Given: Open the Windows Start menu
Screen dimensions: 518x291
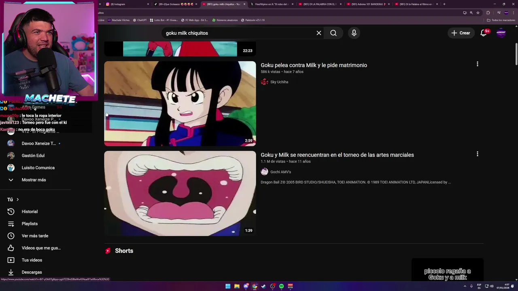Looking at the screenshot, I should (x=228, y=286).
